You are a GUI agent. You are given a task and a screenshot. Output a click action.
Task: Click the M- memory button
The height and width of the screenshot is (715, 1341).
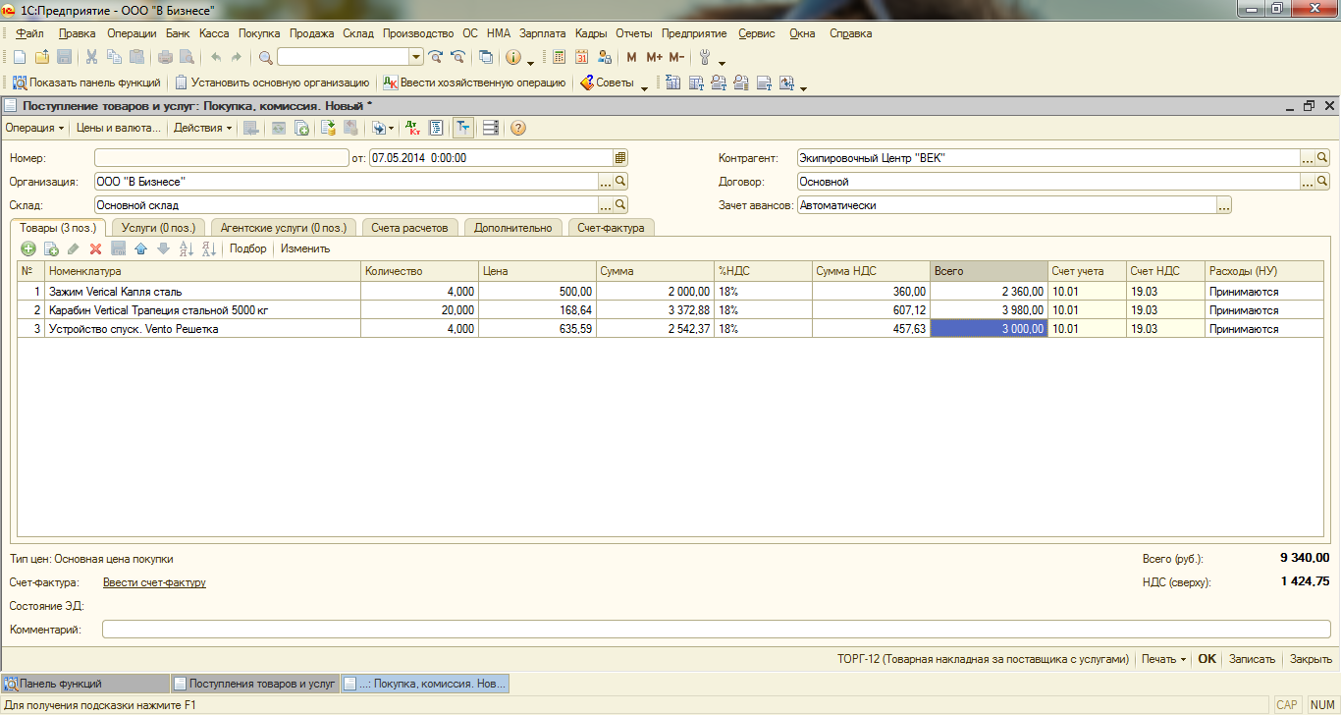point(676,57)
